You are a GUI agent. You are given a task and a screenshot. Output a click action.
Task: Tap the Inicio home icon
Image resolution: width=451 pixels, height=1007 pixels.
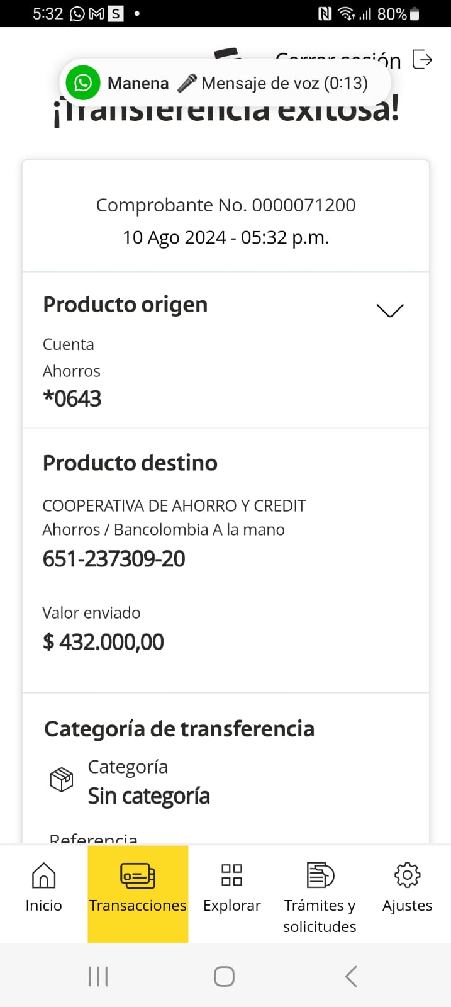(43, 875)
